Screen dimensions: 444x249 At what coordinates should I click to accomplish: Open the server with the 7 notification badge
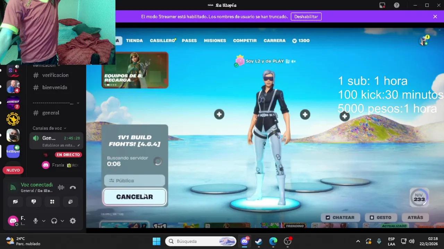click(x=13, y=103)
